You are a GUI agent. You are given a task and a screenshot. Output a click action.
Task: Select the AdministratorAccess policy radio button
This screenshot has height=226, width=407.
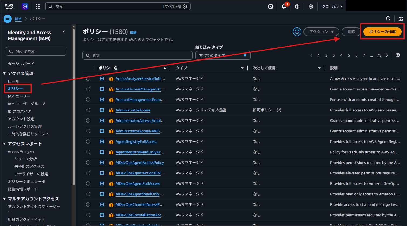tap(88, 110)
